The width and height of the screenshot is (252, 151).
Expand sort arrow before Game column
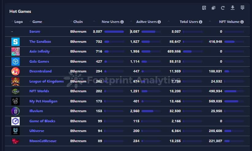30,22
